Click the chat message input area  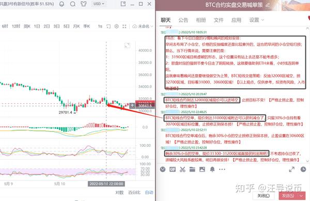point(233,182)
